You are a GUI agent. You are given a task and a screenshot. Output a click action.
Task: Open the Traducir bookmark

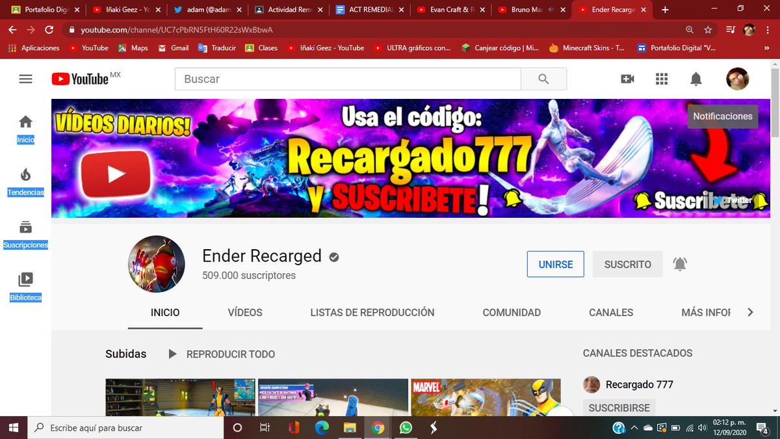click(x=216, y=47)
